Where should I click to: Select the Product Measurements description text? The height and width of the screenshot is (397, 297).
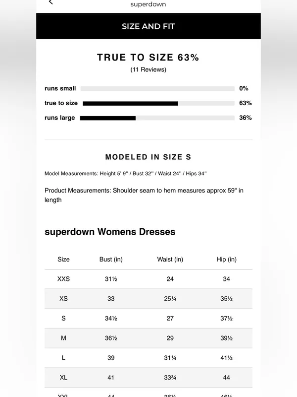[144, 195]
